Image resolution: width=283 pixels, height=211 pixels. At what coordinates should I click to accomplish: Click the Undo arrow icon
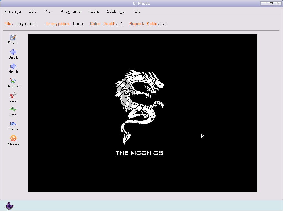13,124
